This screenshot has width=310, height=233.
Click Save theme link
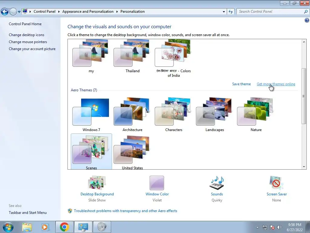pyautogui.click(x=241, y=84)
